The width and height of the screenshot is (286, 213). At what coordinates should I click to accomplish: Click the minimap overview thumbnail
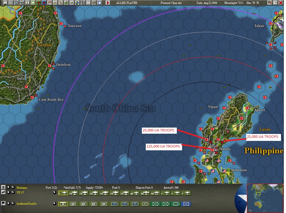click(265, 198)
